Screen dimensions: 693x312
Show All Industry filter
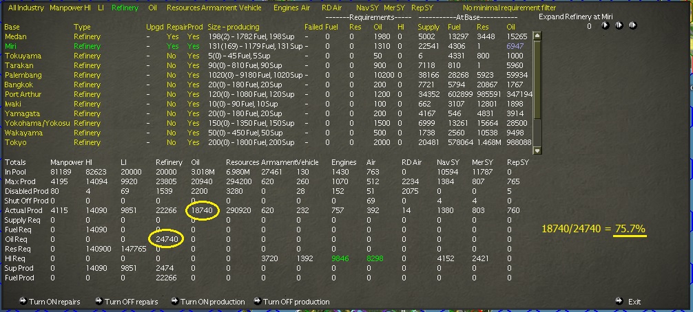[26, 8]
